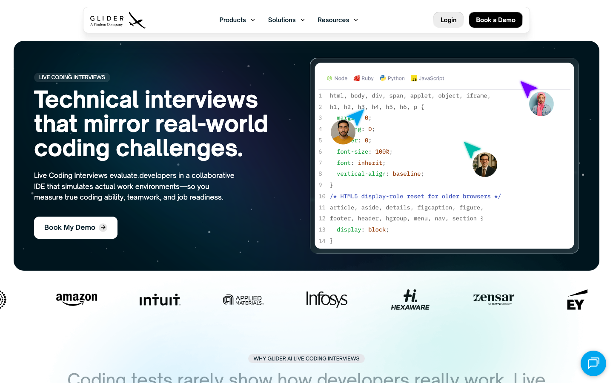
Task: Click the Hexaware logo
Action: click(410, 300)
